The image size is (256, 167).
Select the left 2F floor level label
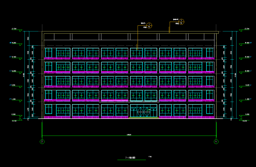point(10,99)
